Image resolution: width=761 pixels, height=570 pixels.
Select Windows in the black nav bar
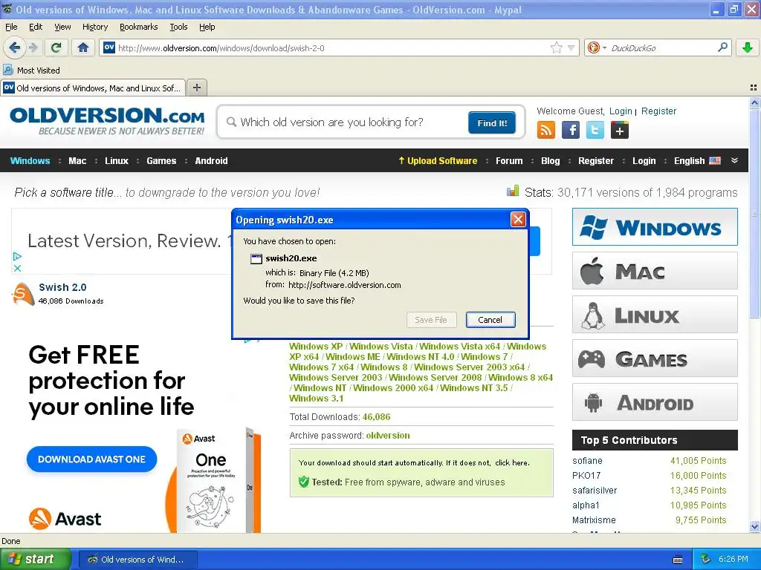click(x=30, y=160)
